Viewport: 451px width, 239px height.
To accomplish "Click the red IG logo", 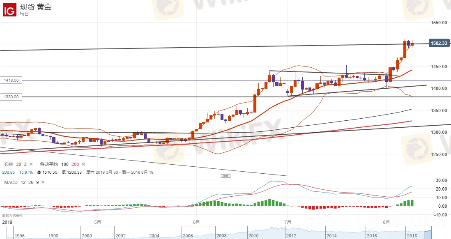I will [x=10, y=10].
